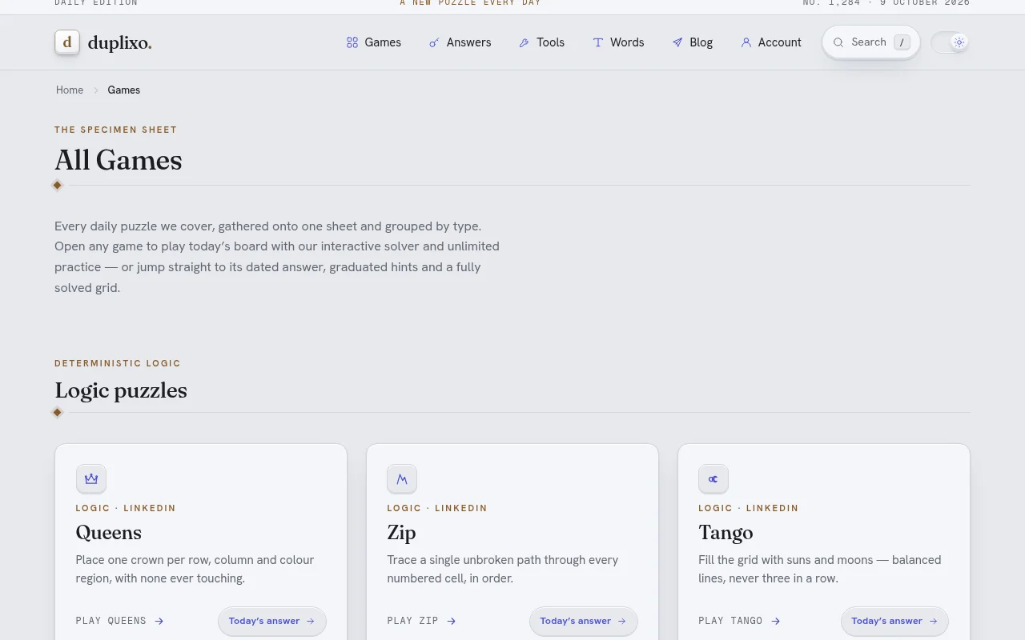Open the Tools nav menu
Screen dimensions: 1025x640
(x=542, y=42)
